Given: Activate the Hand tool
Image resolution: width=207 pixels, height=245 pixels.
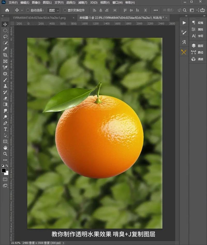Looking at the screenshot, I should 5,148.
